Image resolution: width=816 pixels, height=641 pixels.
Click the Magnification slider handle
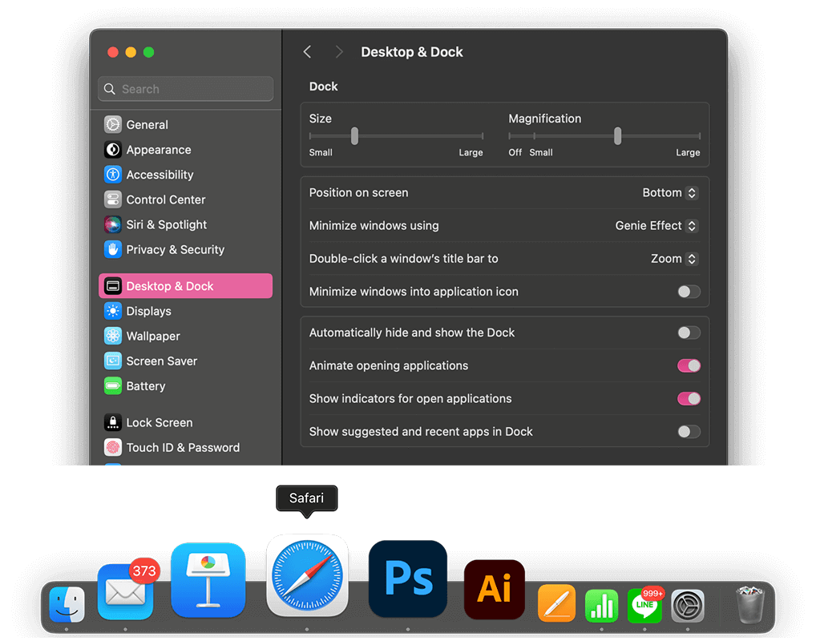click(x=617, y=136)
